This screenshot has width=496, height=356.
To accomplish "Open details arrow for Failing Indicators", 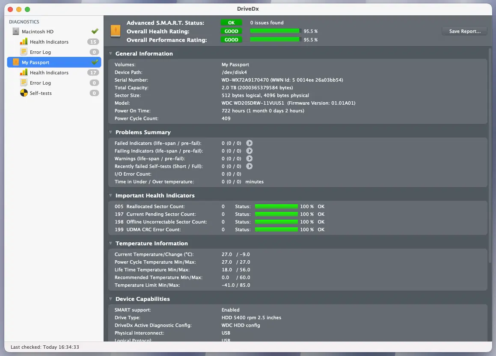I will 249,151.
